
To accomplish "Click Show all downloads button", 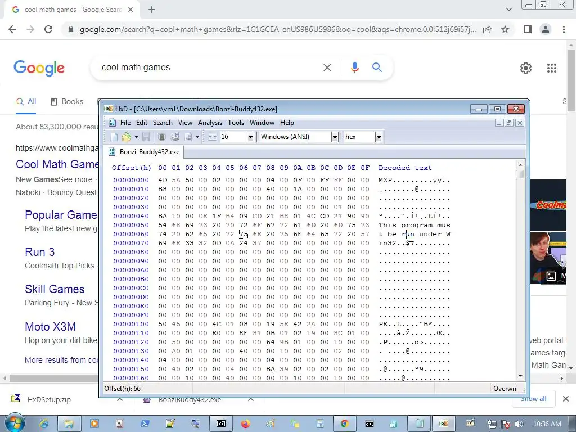I will (x=533, y=399).
